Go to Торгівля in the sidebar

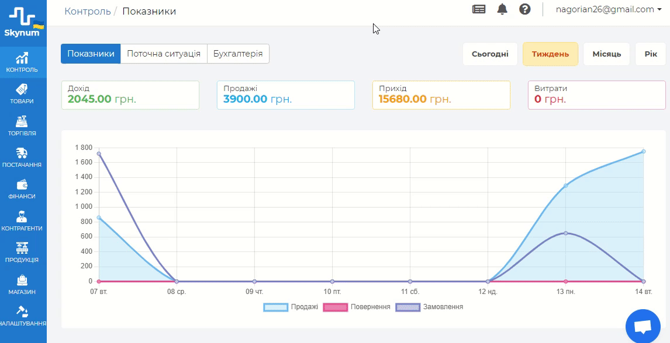[x=22, y=126]
